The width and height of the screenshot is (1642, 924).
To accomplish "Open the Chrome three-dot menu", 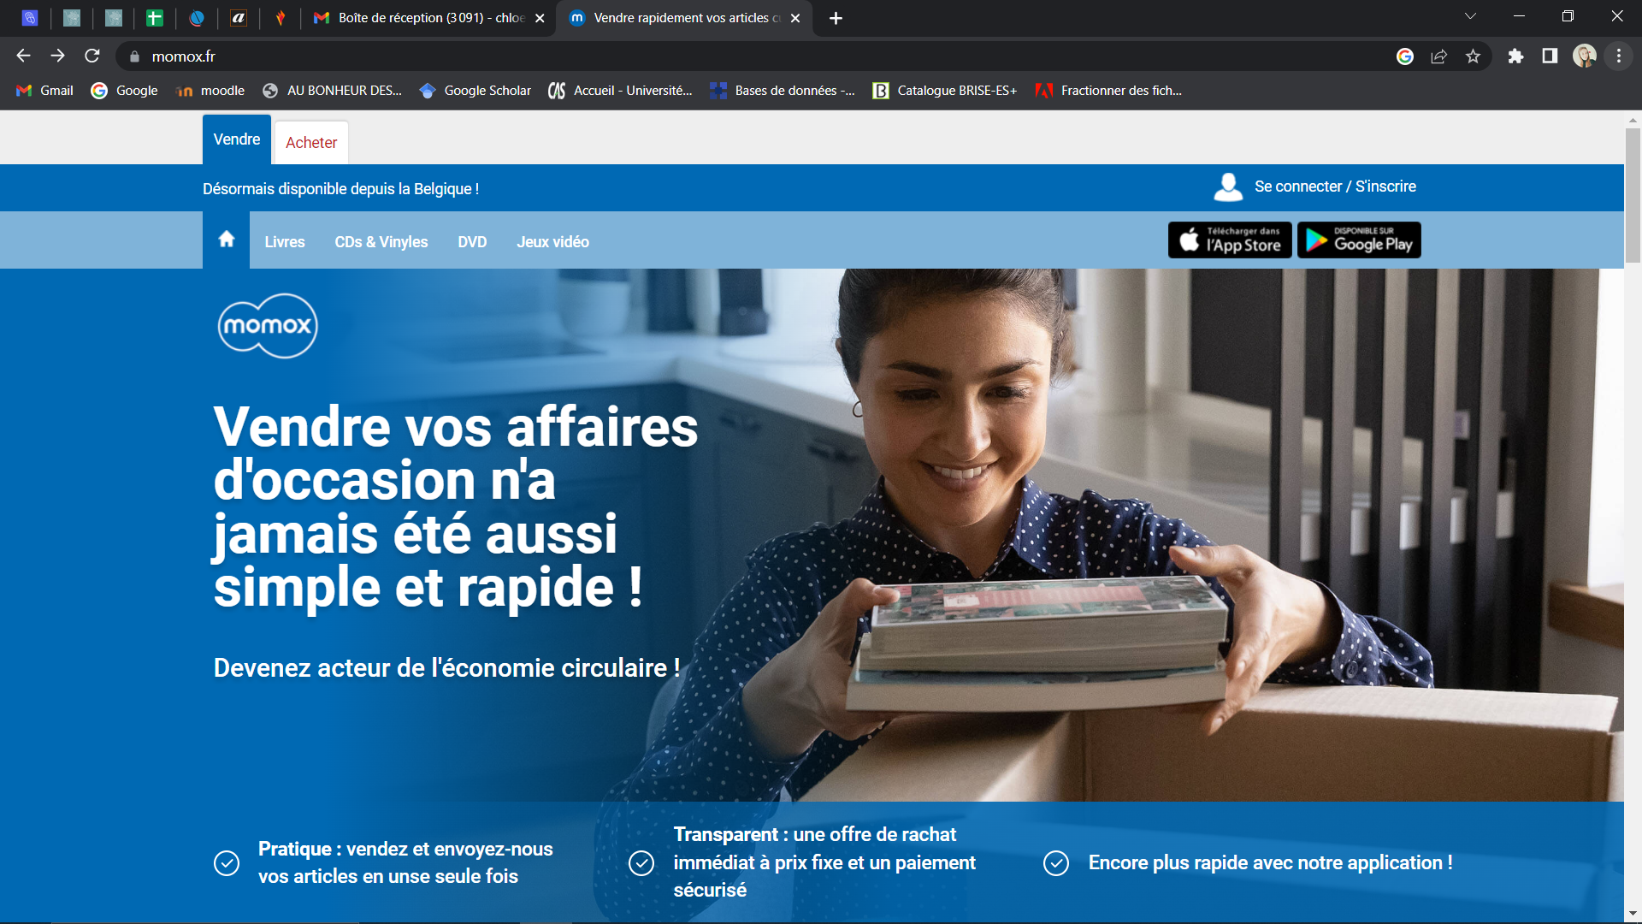I will pyautogui.click(x=1618, y=56).
